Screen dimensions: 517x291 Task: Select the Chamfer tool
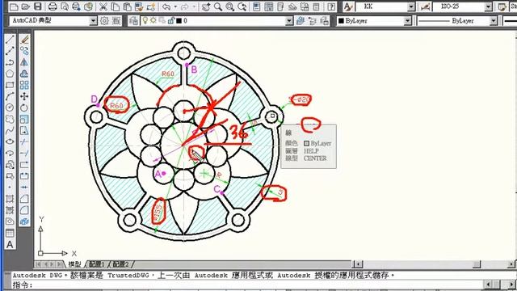click(x=24, y=199)
